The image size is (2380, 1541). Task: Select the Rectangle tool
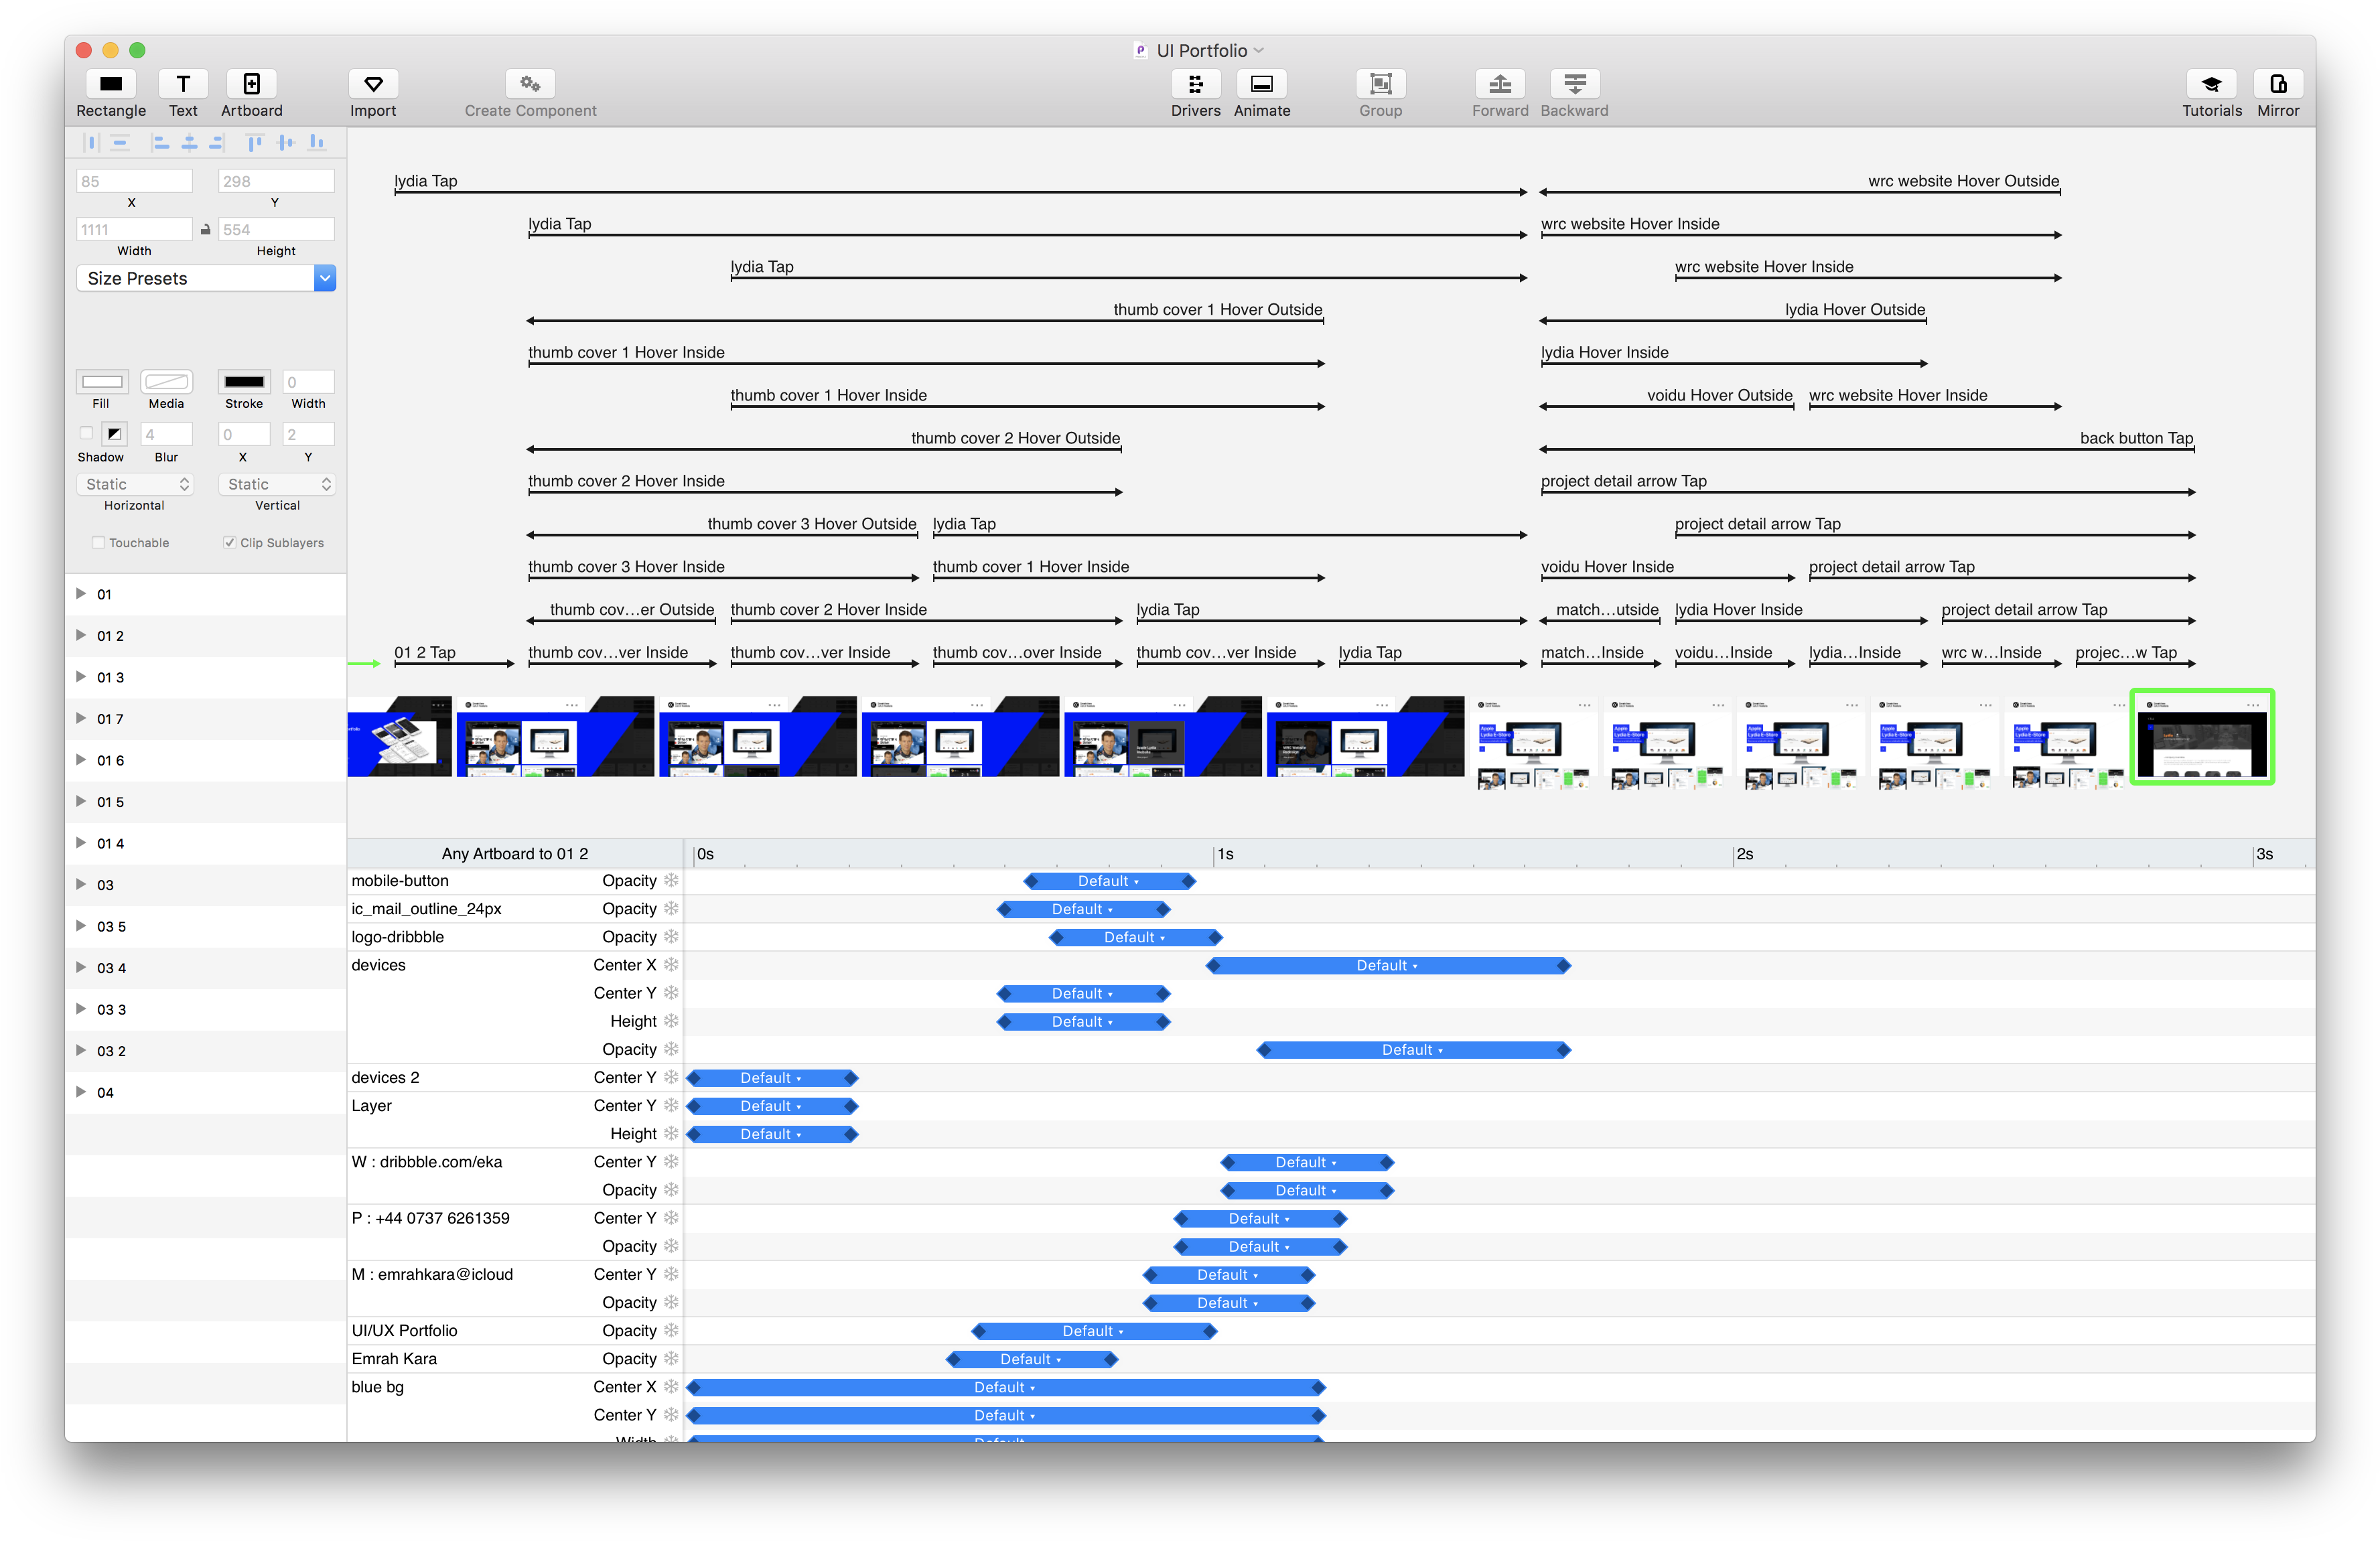[x=111, y=84]
